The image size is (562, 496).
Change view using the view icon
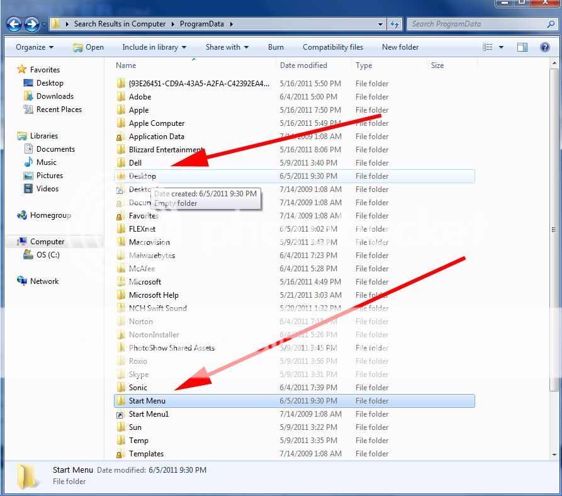[x=488, y=47]
